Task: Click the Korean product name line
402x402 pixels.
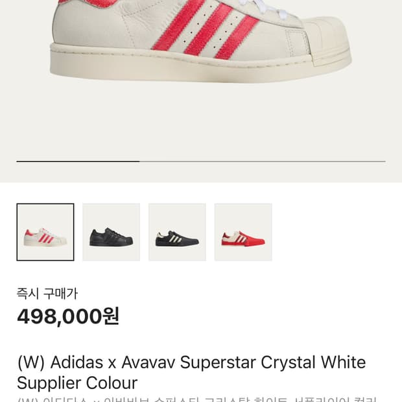Action: click(x=195, y=399)
